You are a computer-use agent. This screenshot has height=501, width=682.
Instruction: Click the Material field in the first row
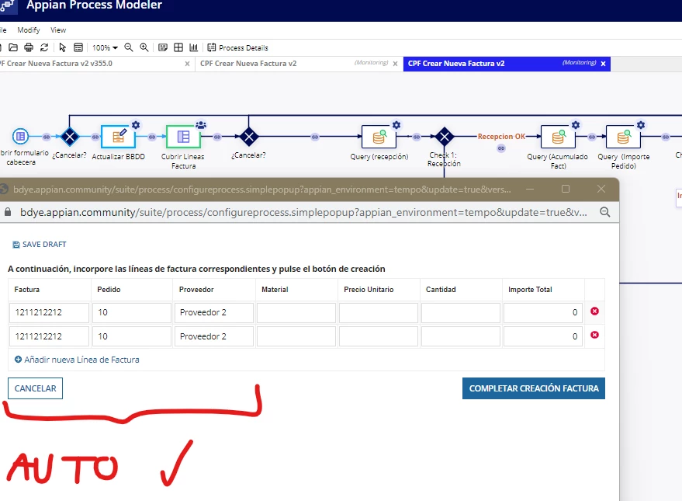(x=296, y=313)
